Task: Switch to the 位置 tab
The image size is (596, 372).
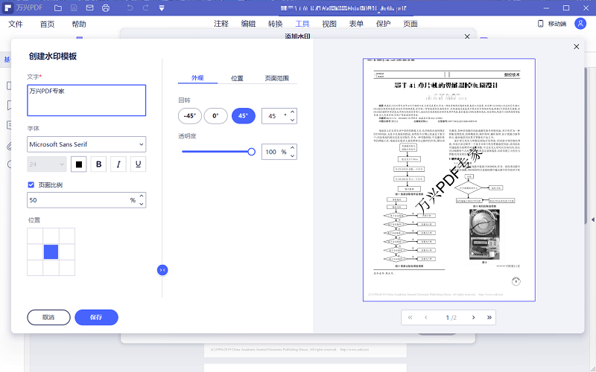Action: [237, 78]
